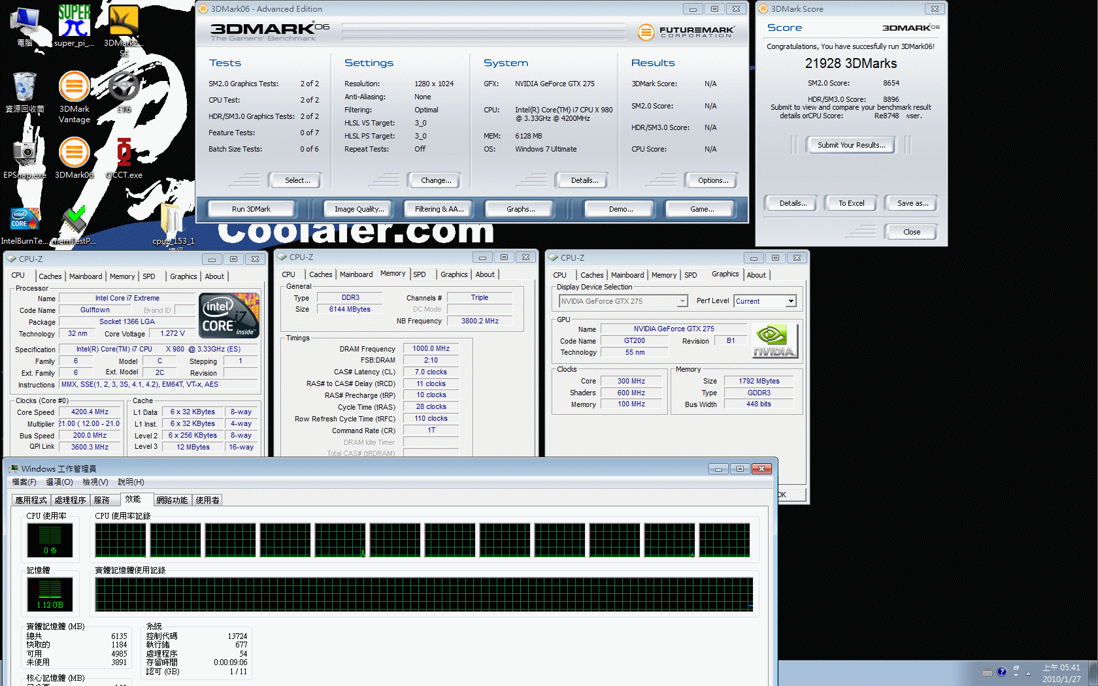Open the Recycle Bin icon

25,92
